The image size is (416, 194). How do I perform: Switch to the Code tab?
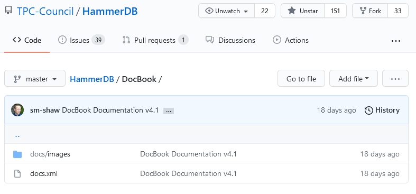(x=27, y=40)
